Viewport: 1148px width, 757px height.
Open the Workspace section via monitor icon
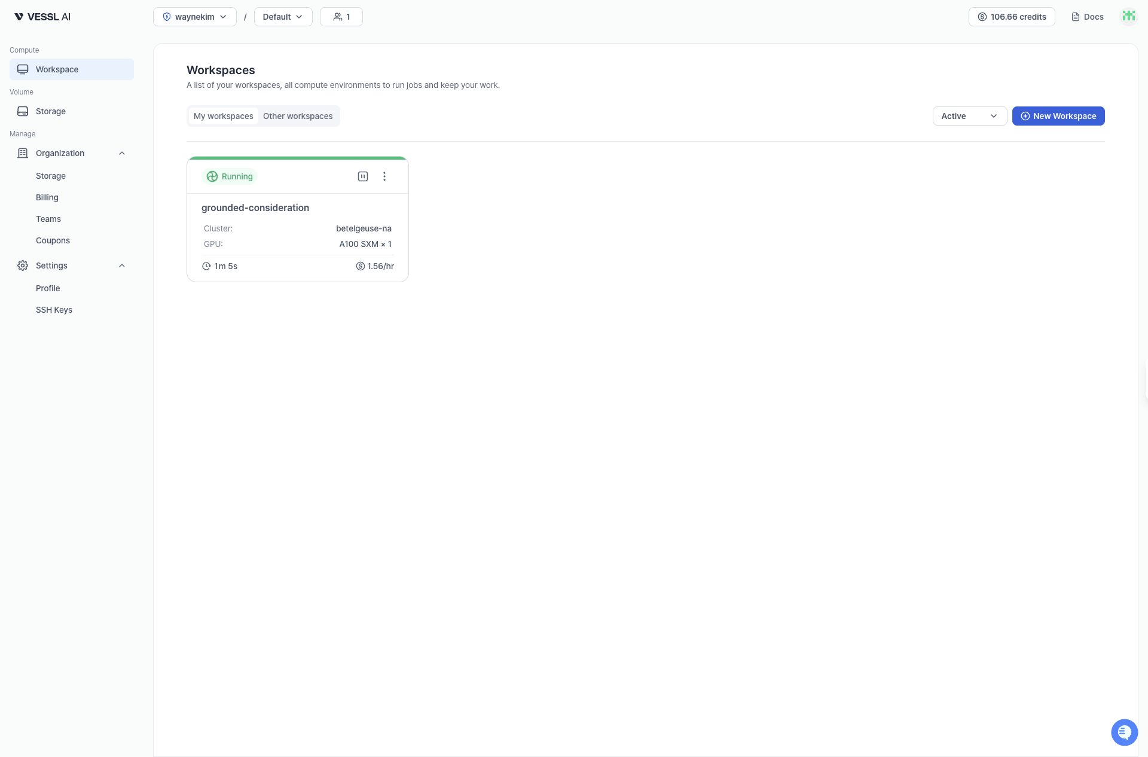pos(22,69)
